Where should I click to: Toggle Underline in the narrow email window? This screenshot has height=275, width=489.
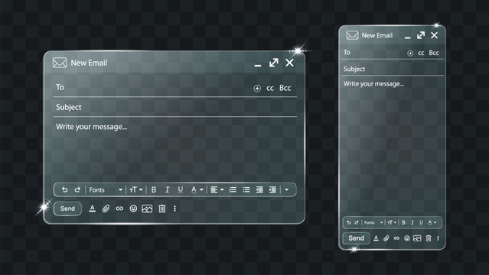click(421, 222)
